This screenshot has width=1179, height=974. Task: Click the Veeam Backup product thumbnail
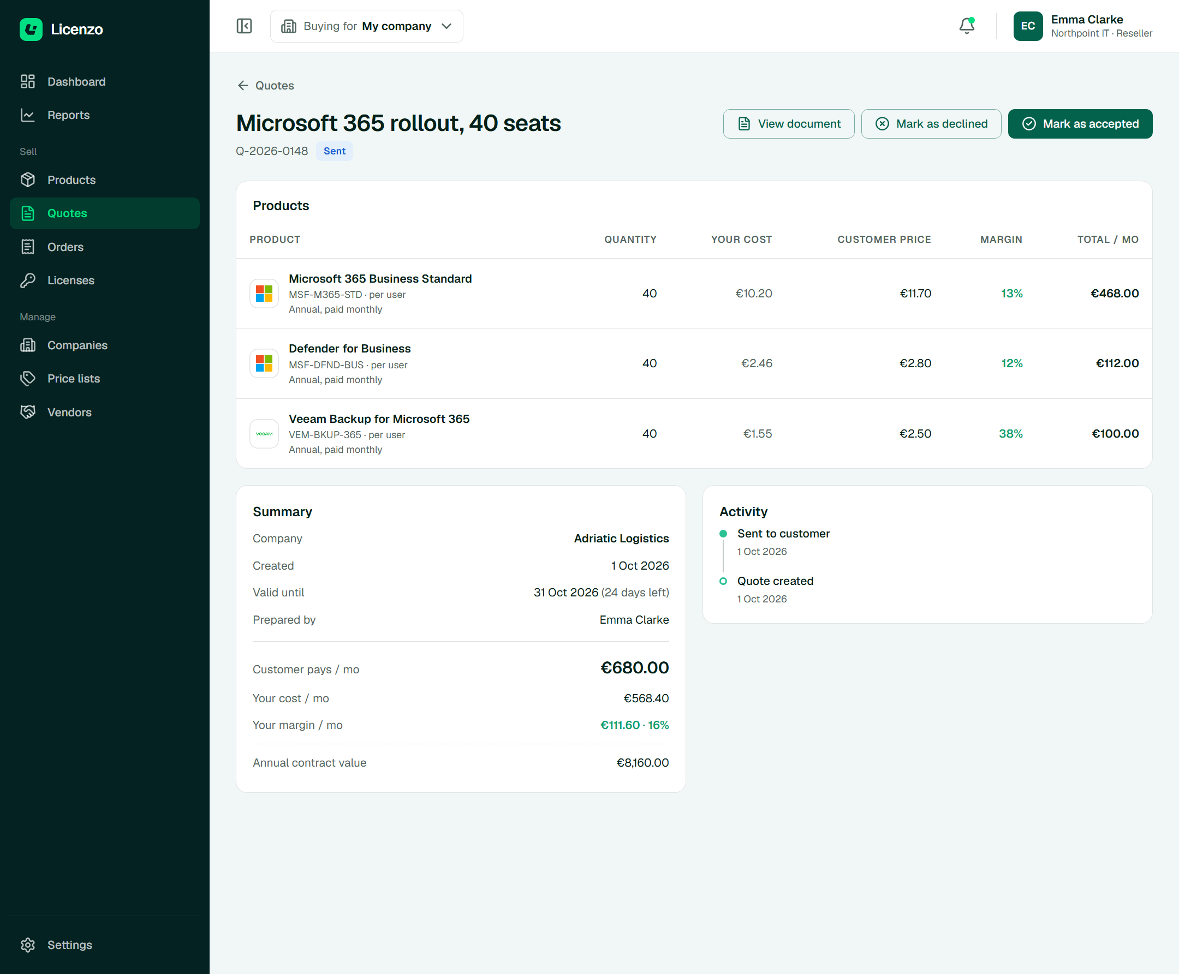click(264, 434)
